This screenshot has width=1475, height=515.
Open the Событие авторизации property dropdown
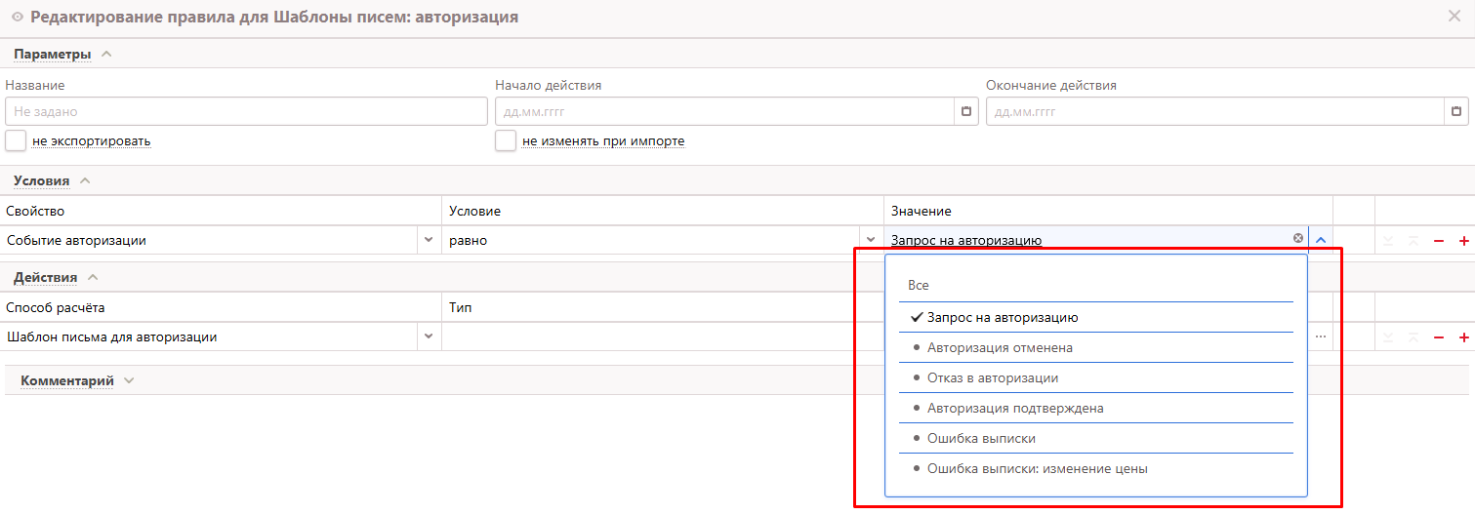[428, 240]
